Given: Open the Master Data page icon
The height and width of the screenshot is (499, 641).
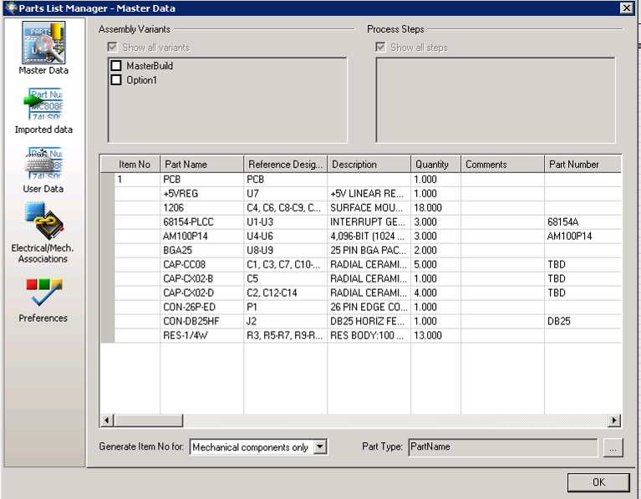Looking at the screenshot, I should pos(43,43).
